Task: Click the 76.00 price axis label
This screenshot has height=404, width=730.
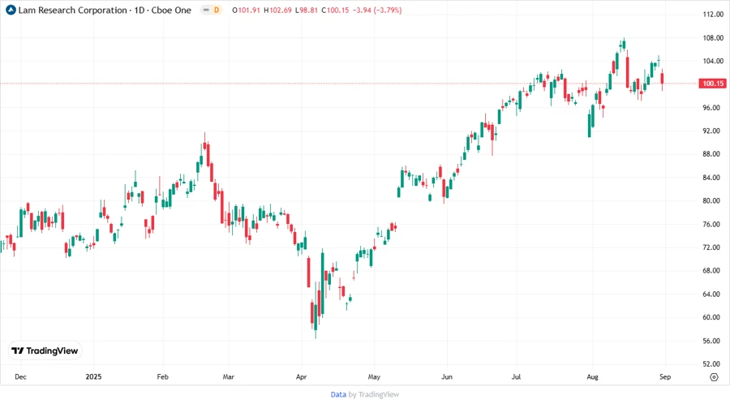Action: coord(713,225)
